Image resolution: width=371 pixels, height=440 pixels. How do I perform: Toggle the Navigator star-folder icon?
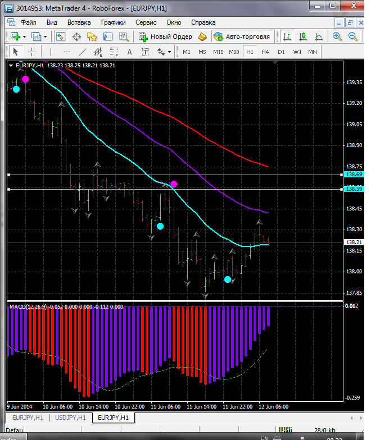[92, 37]
